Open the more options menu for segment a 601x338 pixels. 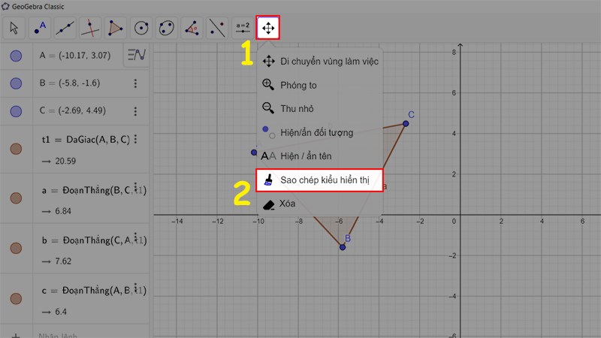(136, 187)
